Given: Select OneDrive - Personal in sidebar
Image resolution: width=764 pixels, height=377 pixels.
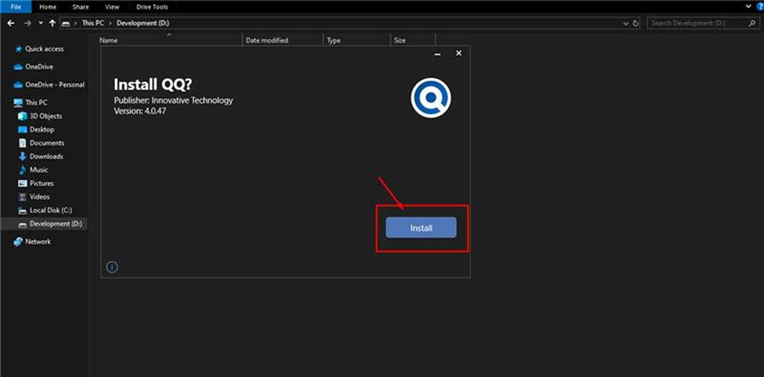Looking at the screenshot, I should 55,84.
